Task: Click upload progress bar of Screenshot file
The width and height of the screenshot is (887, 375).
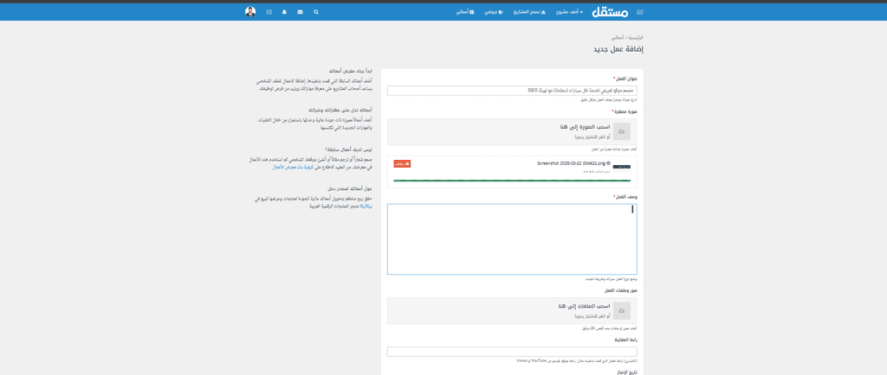Action: coord(512,181)
